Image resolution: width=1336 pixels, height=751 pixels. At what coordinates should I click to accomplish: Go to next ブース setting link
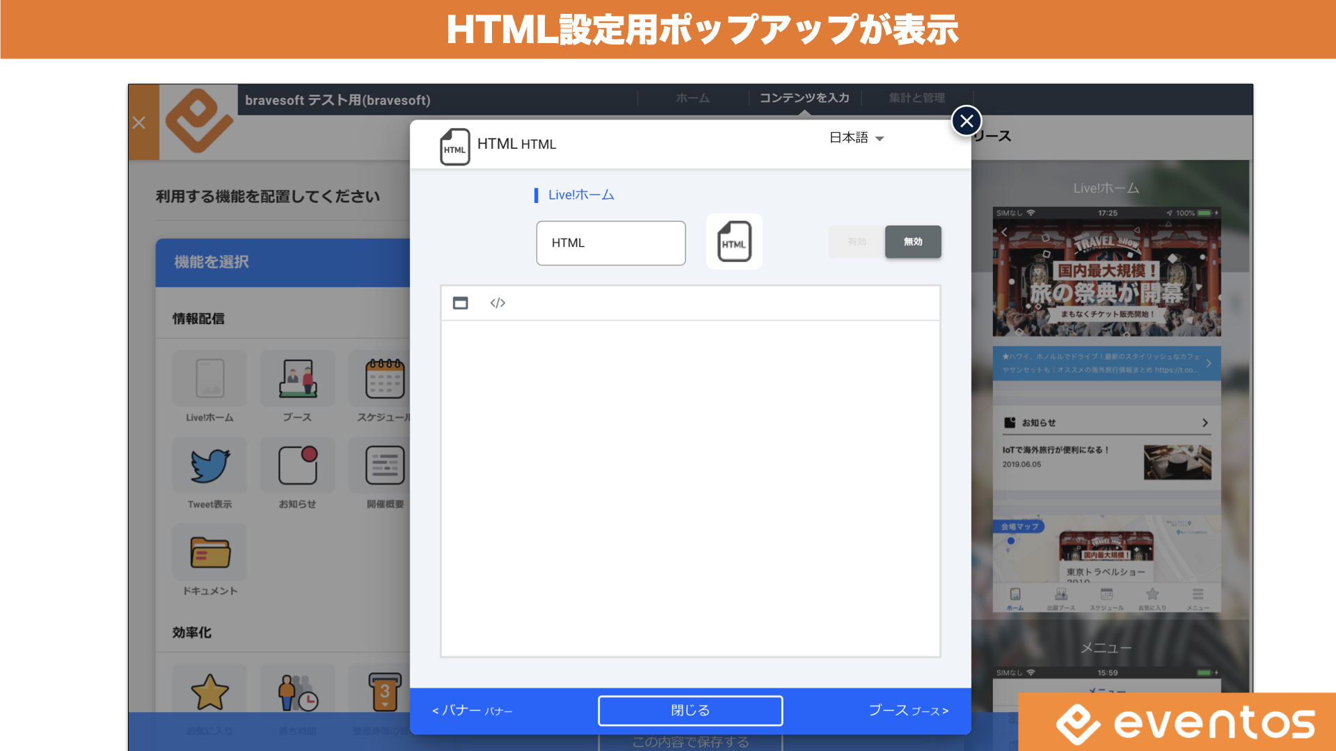click(908, 711)
